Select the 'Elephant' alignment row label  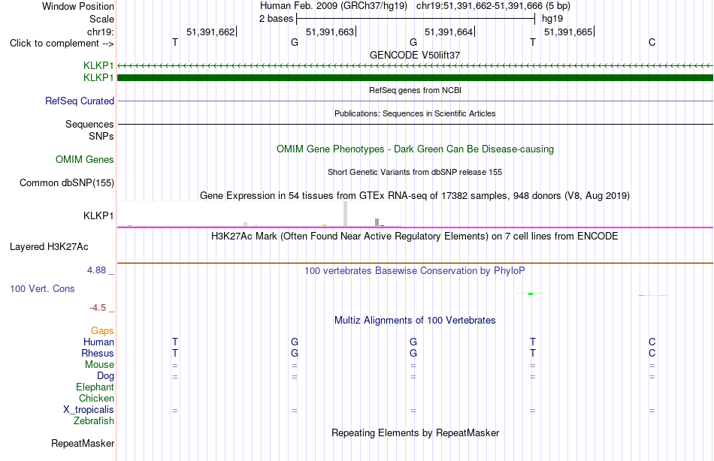pyautogui.click(x=95, y=387)
